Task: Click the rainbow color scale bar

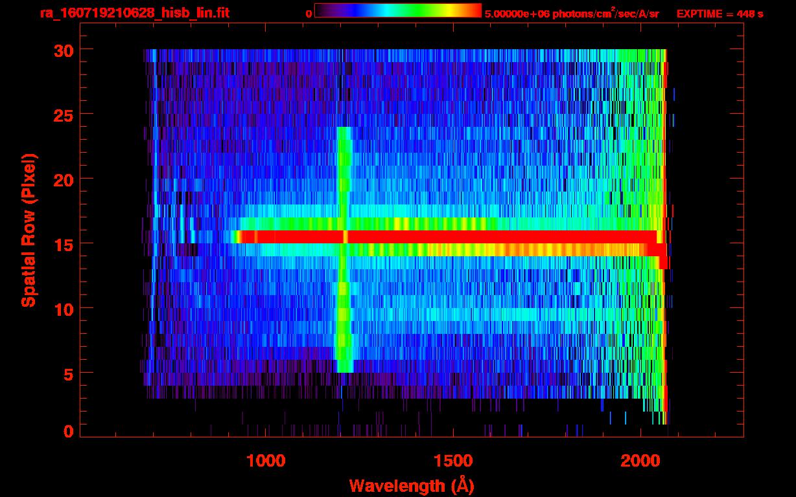Action: 398,10
